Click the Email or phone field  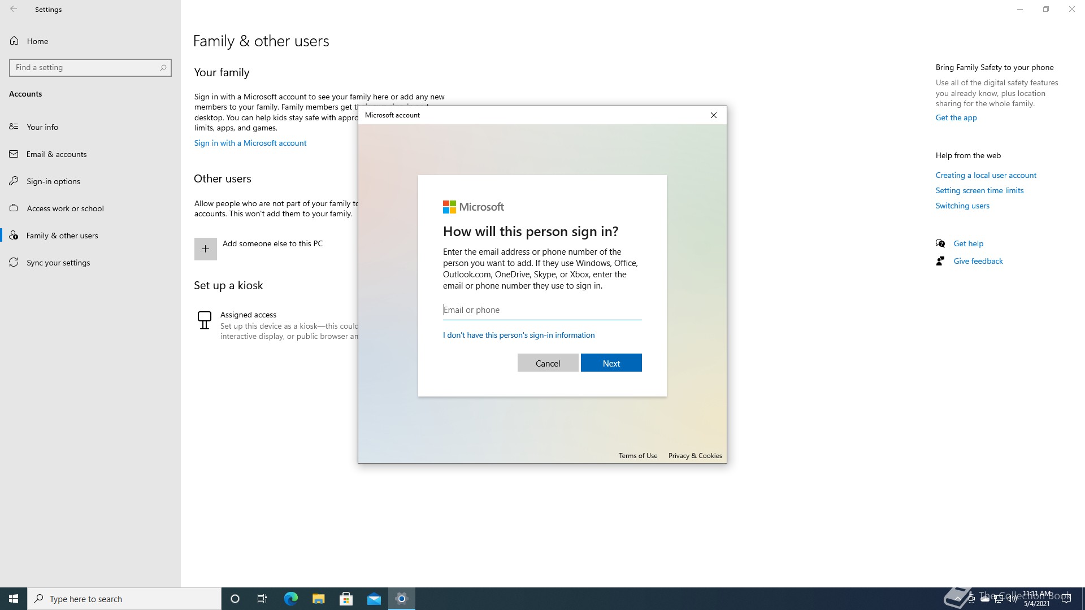(541, 310)
